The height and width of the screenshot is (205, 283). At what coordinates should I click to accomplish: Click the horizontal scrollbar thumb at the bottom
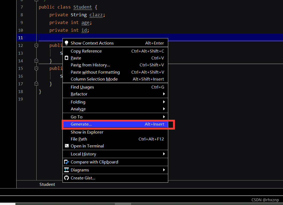pos(123,204)
